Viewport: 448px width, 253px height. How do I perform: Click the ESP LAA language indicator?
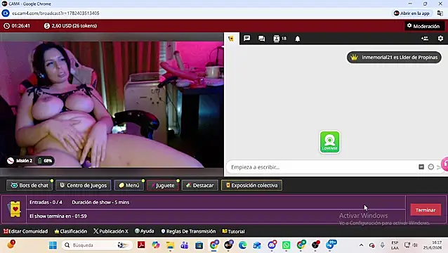coord(395,245)
